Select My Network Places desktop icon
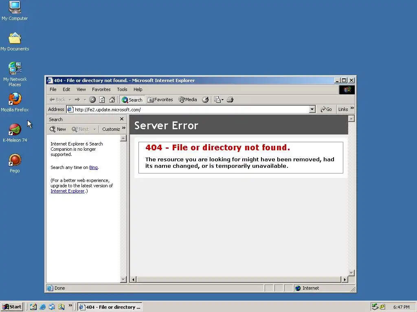The width and height of the screenshot is (417, 312). click(x=15, y=74)
